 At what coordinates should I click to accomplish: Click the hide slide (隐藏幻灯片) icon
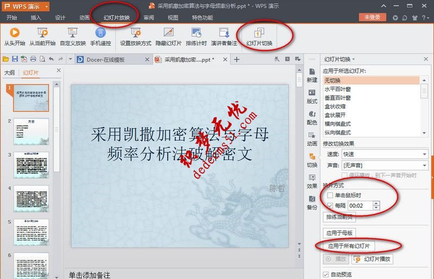[168, 33]
